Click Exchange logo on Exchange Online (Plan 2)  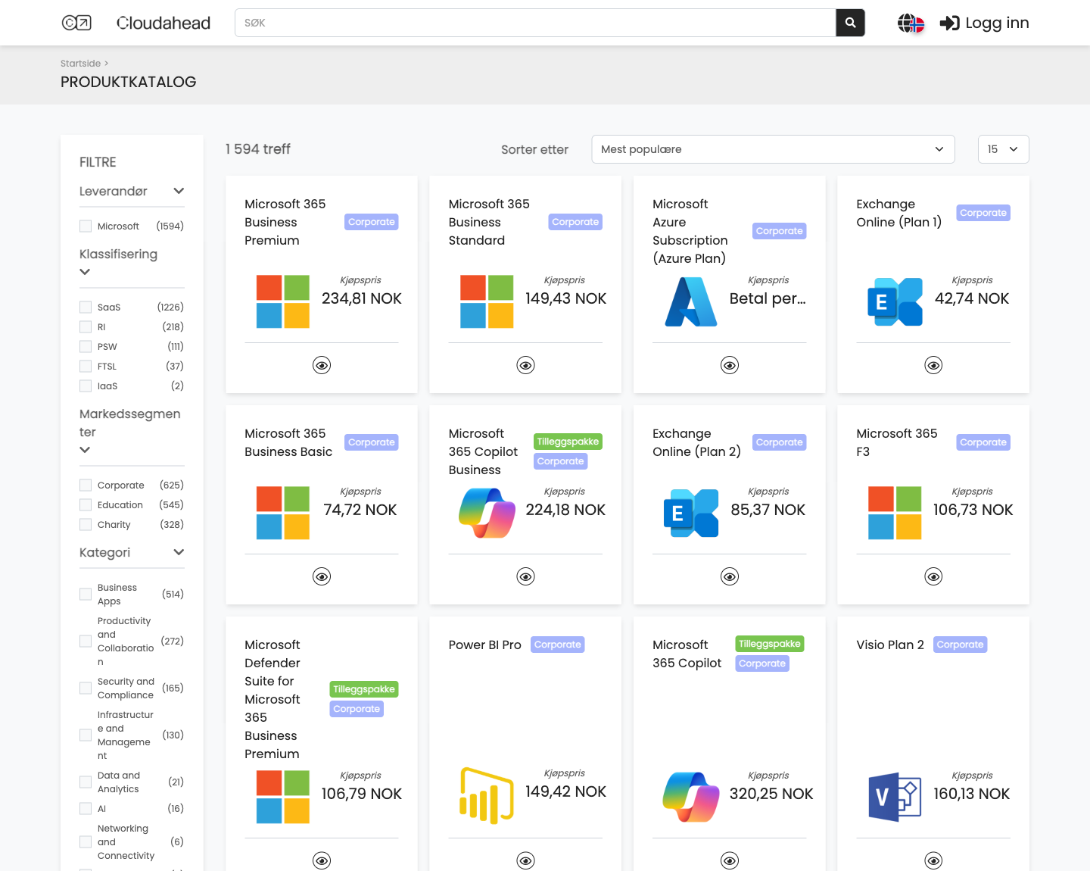691,513
